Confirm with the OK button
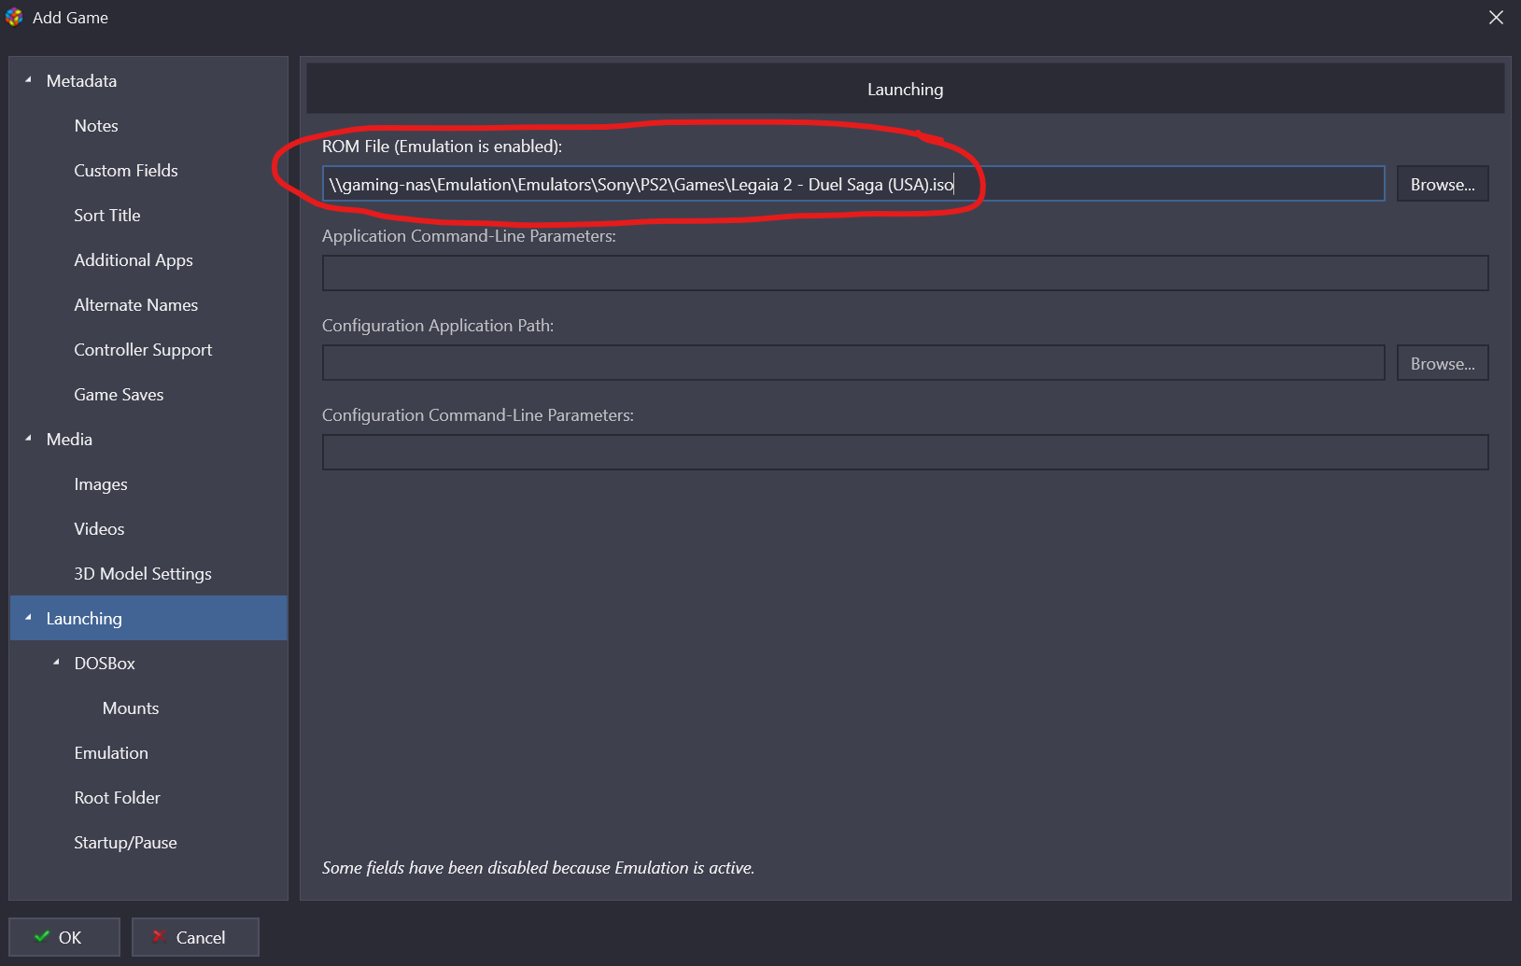 coord(64,937)
